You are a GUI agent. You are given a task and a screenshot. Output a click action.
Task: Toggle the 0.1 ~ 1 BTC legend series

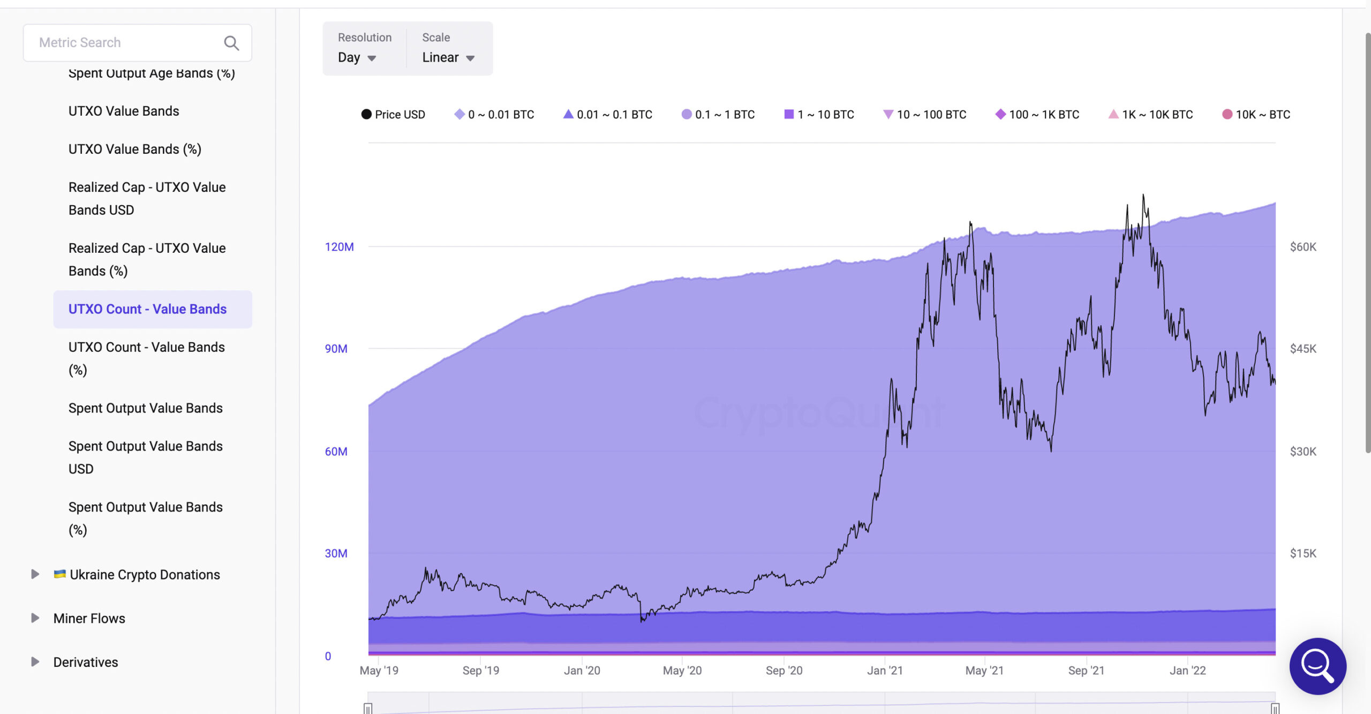click(x=718, y=115)
